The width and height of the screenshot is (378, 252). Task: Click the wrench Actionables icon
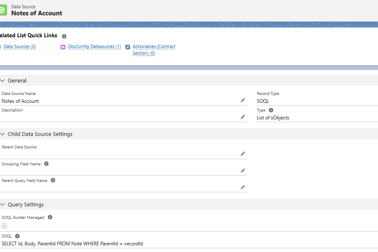[x=128, y=47]
